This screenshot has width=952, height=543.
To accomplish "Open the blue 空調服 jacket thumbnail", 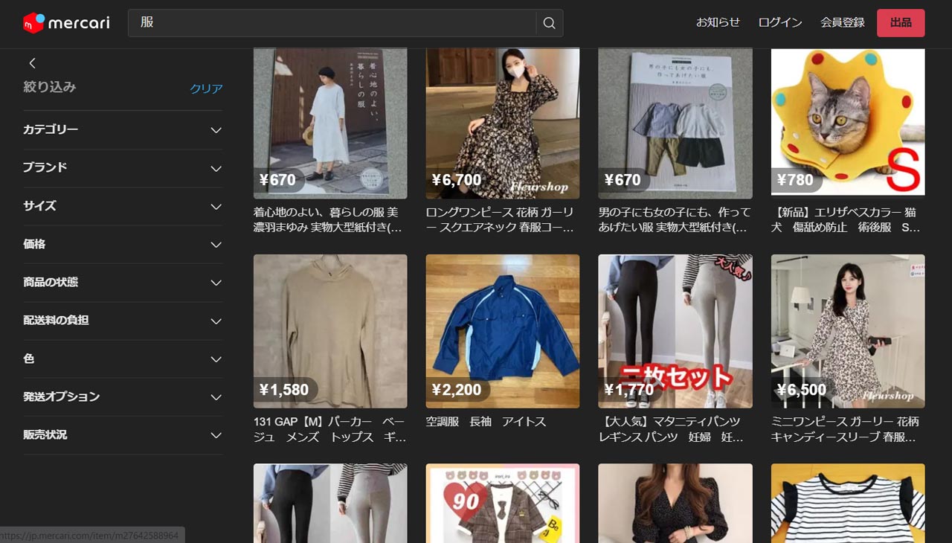I will [x=503, y=331].
